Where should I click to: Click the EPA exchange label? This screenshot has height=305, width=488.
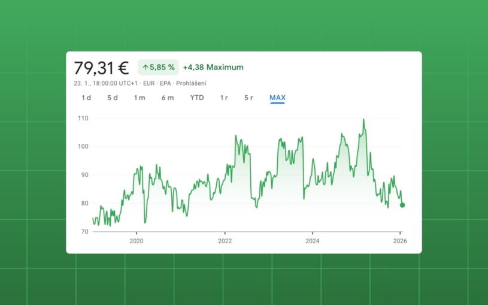pos(165,83)
